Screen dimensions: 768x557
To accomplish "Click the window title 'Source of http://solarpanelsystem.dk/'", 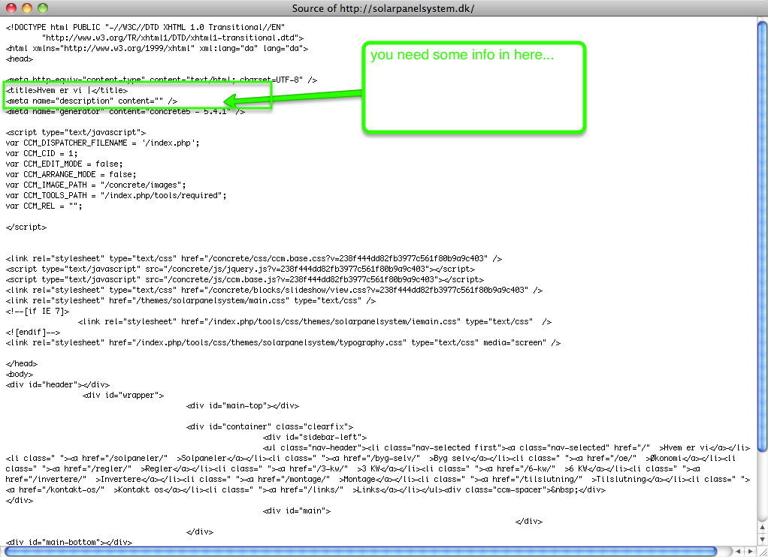I will pos(383,8).
